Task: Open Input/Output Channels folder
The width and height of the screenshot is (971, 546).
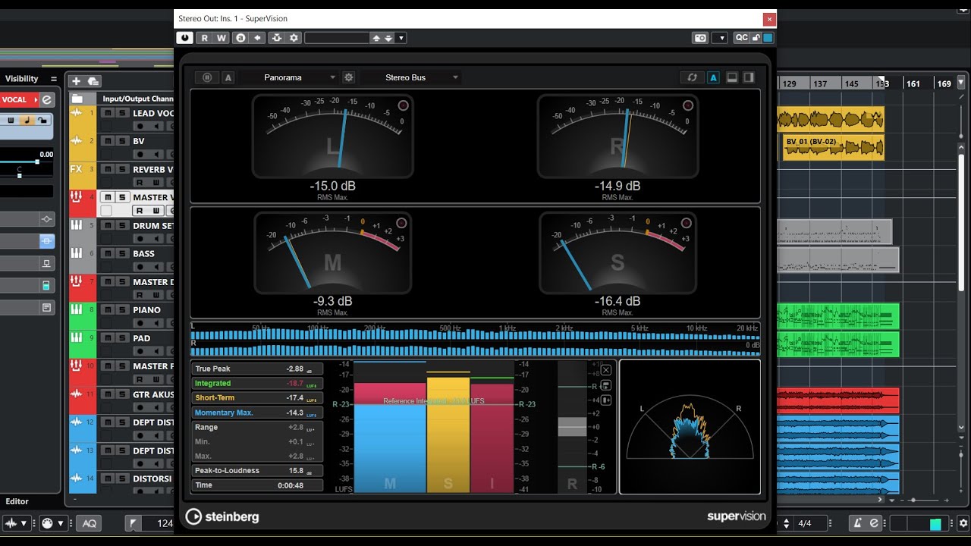Action: click(77, 99)
